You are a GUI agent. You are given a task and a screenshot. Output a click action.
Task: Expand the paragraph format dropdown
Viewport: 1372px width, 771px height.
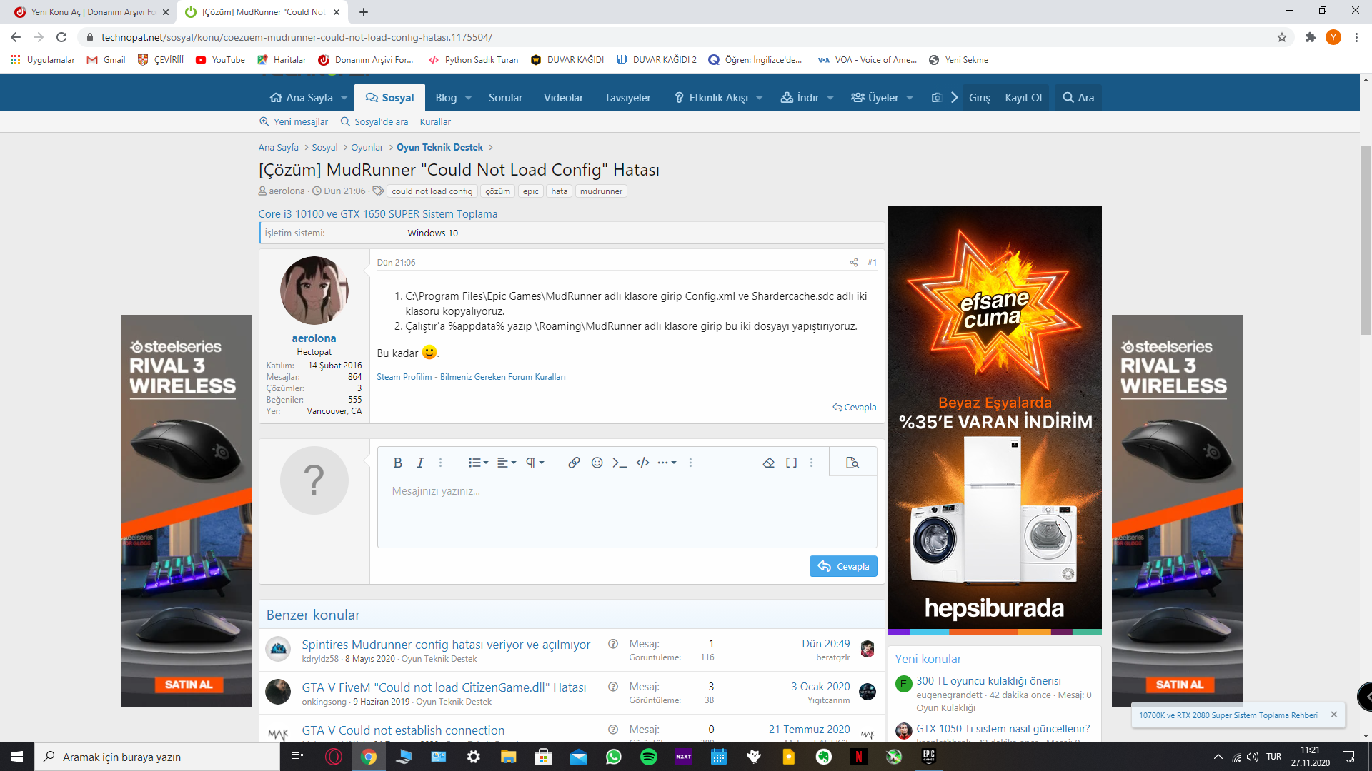[535, 463]
